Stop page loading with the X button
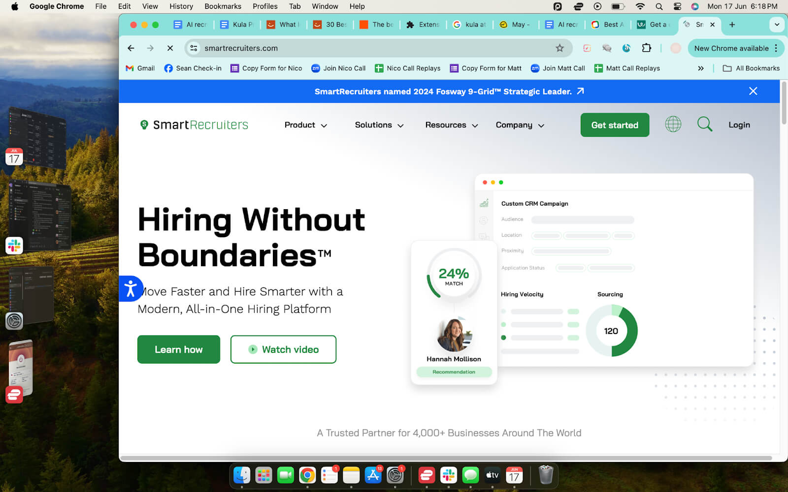Screen dimensions: 788x492 pyautogui.click(x=170, y=48)
